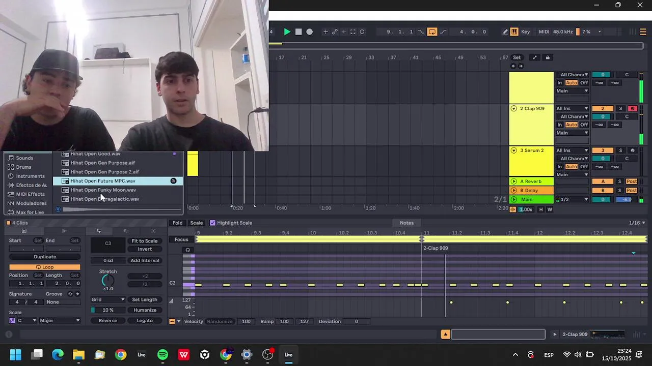Adjust the Stretch knob

point(108,281)
